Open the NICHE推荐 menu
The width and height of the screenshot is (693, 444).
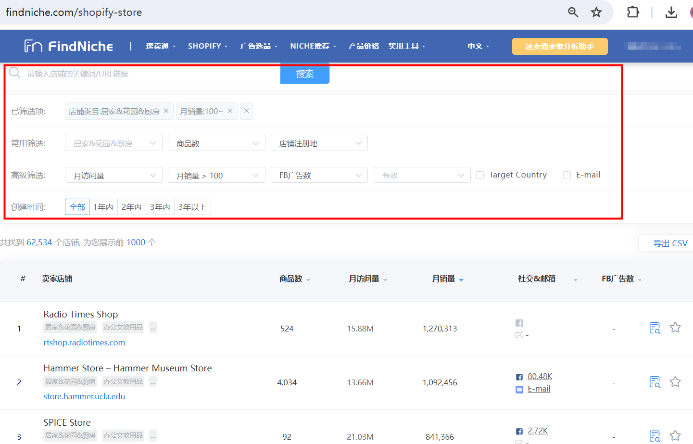point(313,46)
